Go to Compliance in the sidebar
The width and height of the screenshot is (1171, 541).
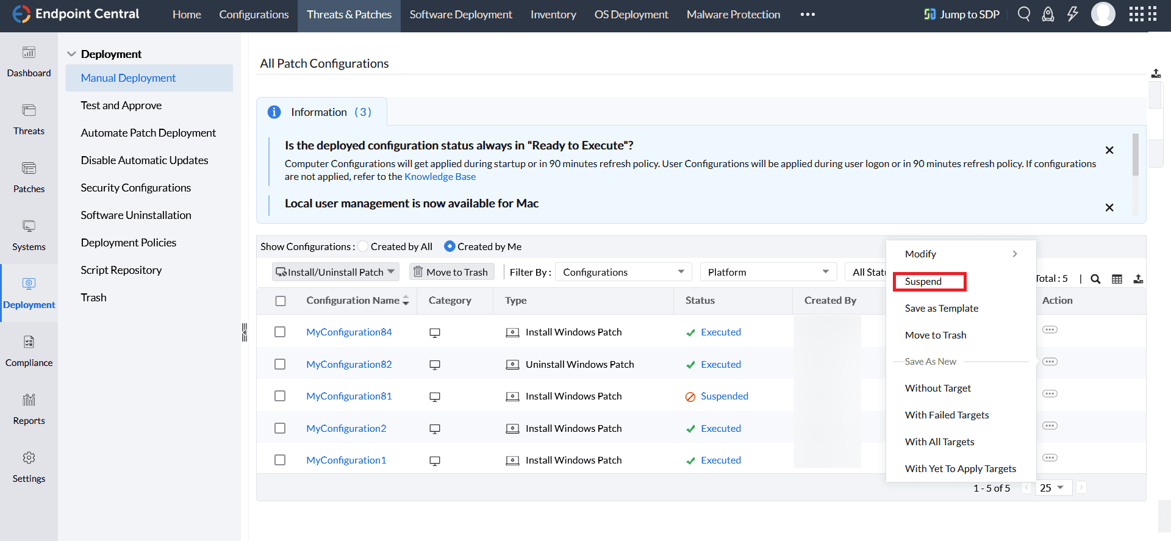click(x=29, y=350)
